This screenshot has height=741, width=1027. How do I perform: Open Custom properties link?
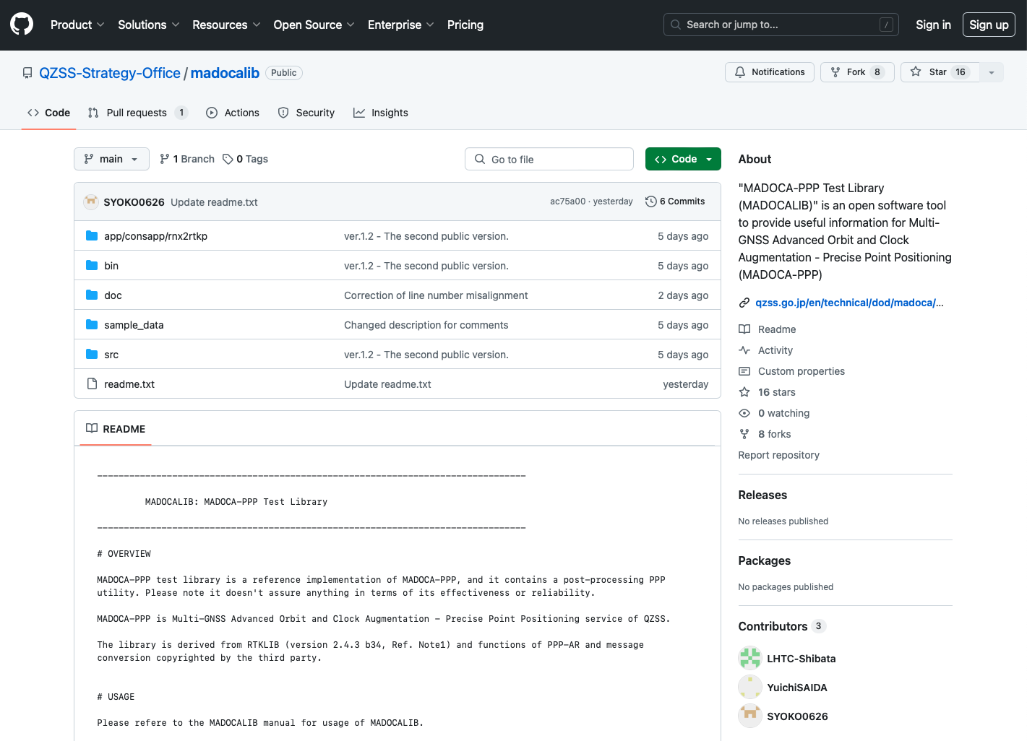point(792,371)
